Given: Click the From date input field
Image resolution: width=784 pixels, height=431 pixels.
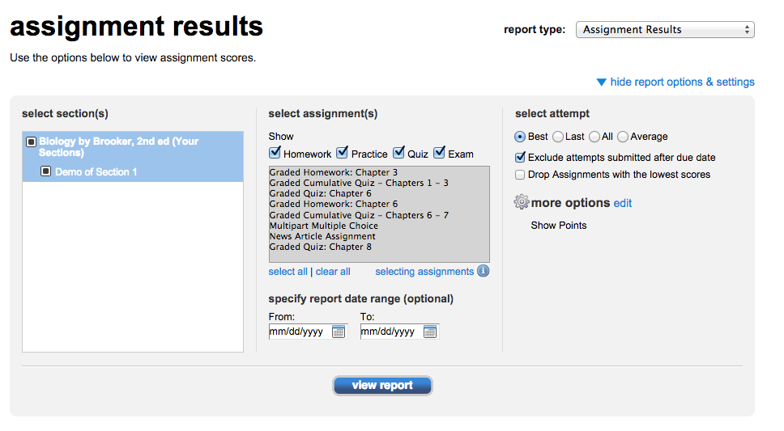Looking at the screenshot, I should (x=300, y=332).
